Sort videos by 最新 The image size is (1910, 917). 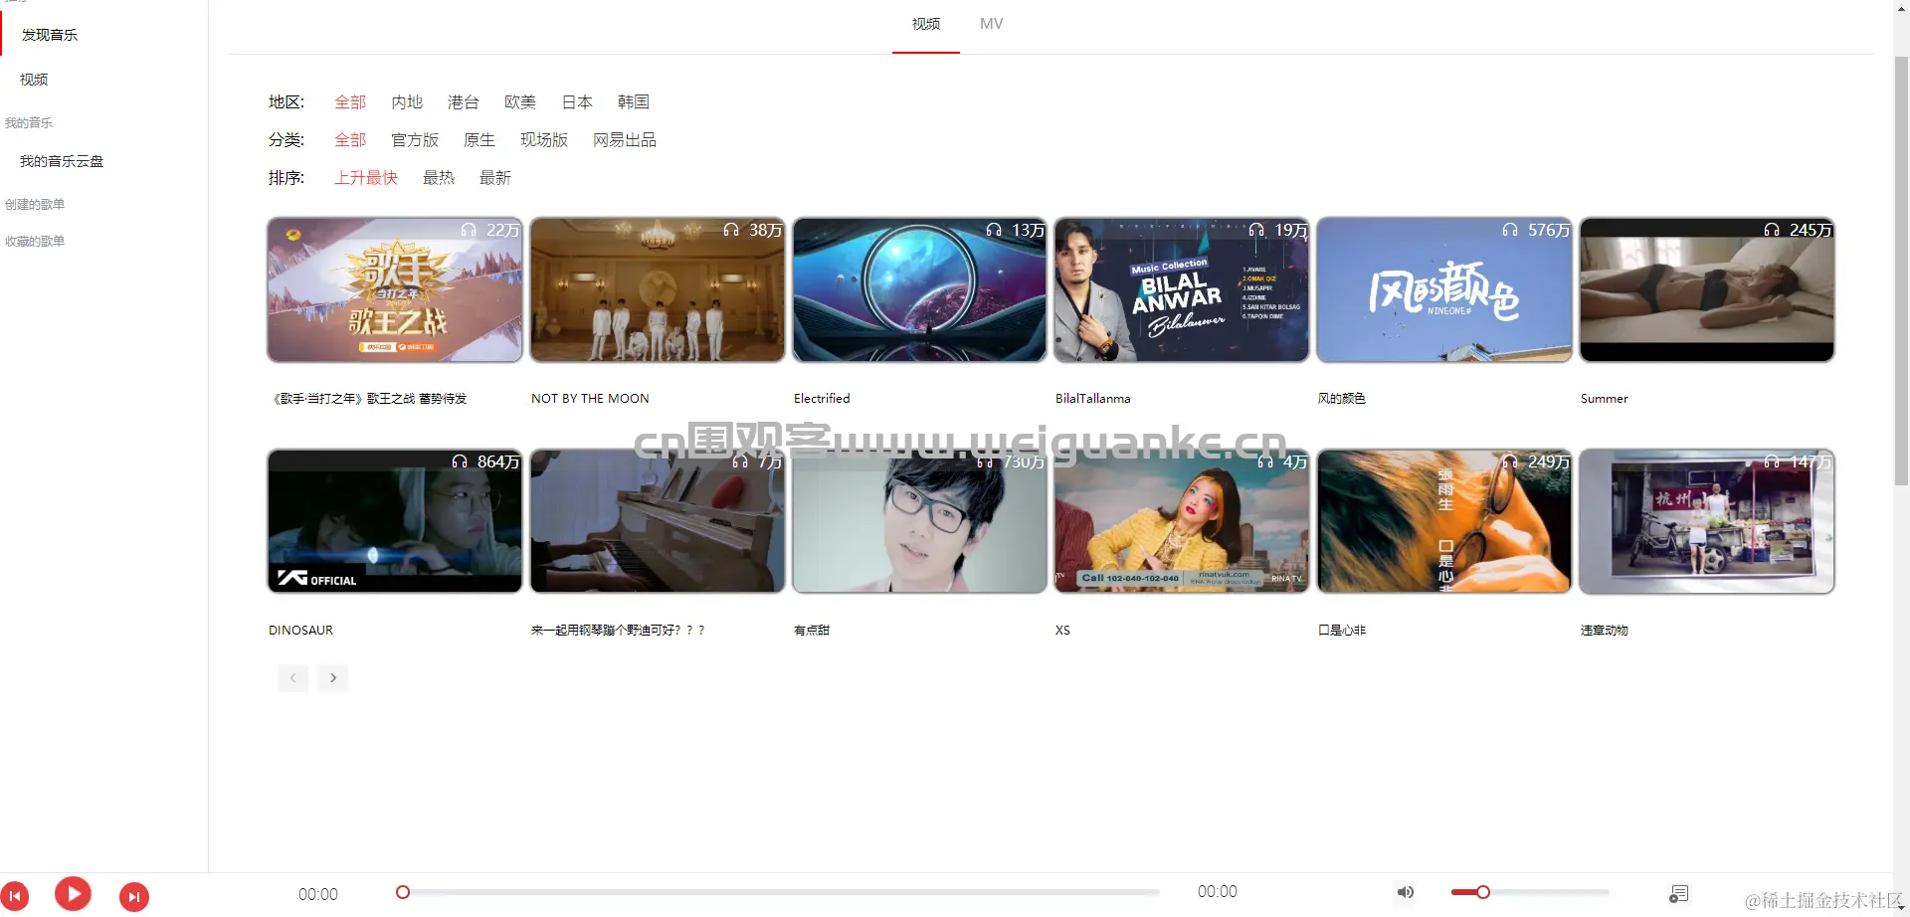coord(495,178)
